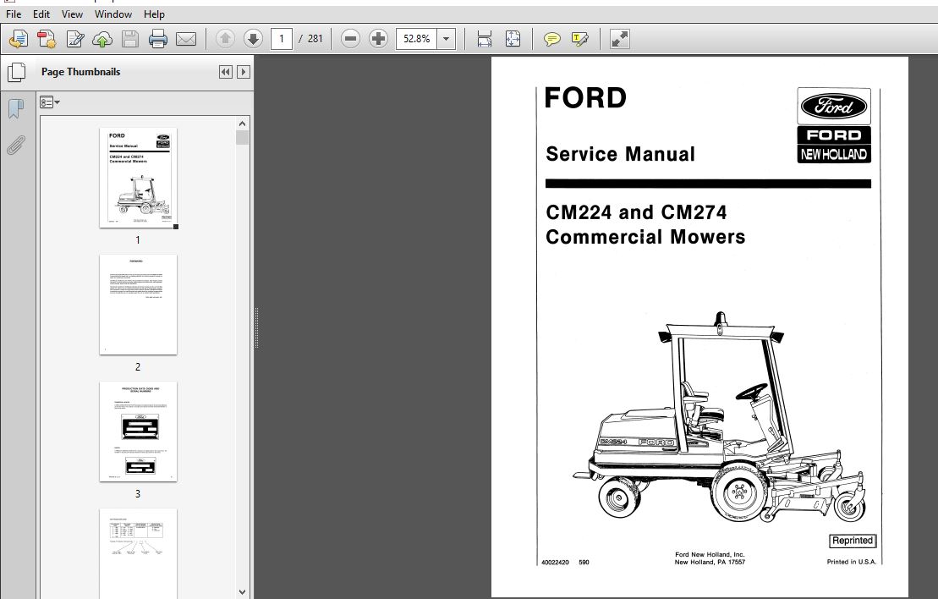This screenshot has height=599, width=938.
Task: Click the Create PDF toolbar icon
Action: point(47,40)
